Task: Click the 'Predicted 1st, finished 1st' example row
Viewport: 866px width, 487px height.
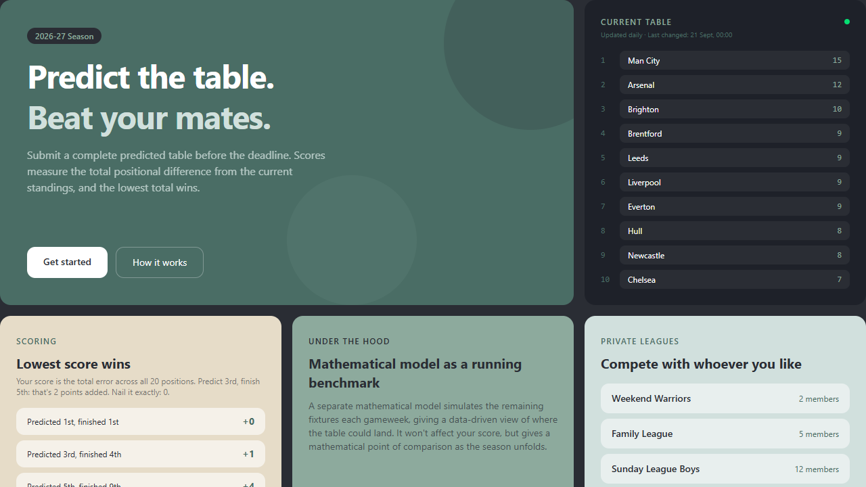Action: [x=141, y=421]
